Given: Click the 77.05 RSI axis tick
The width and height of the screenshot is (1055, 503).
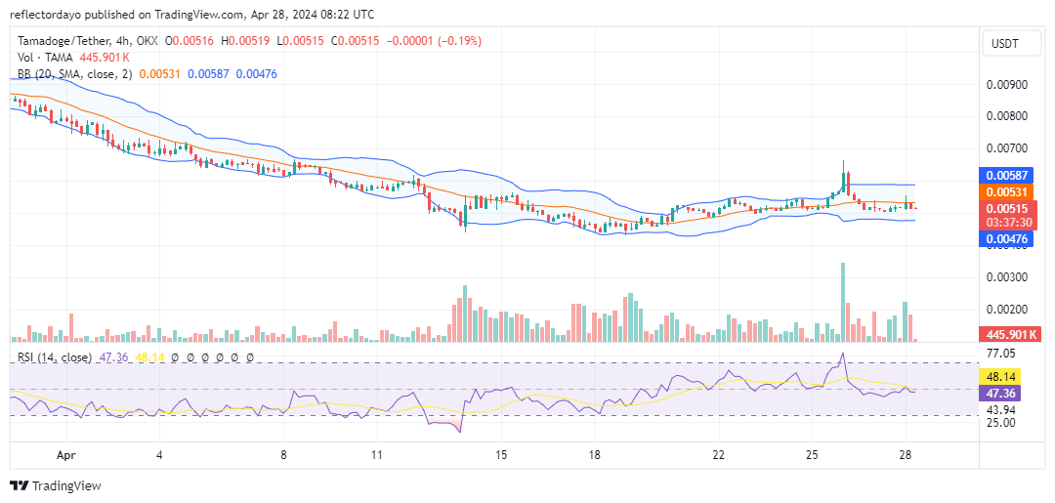Looking at the screenshot, I should click(x=1001, y=353).
